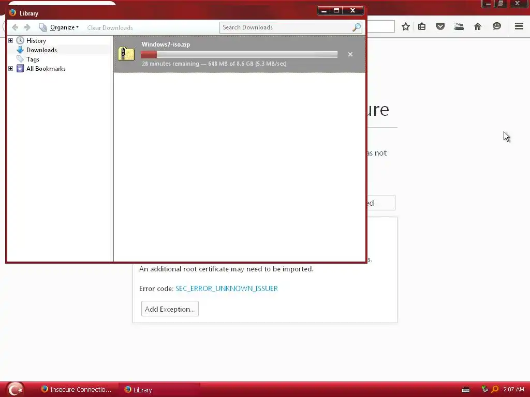530x397 pixels.
Task: Focus the Search Downloads field
Action: (291, 27)
